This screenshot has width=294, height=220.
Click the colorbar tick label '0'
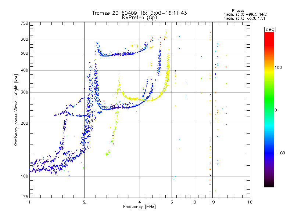click(276, 110)
